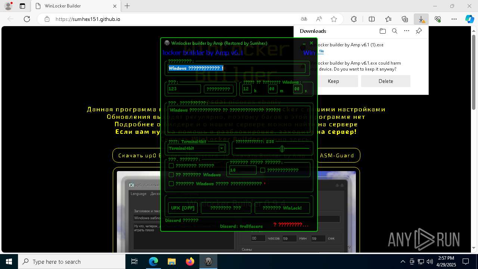Click the field containing 123
478x269 pixels.
[184, 89]
